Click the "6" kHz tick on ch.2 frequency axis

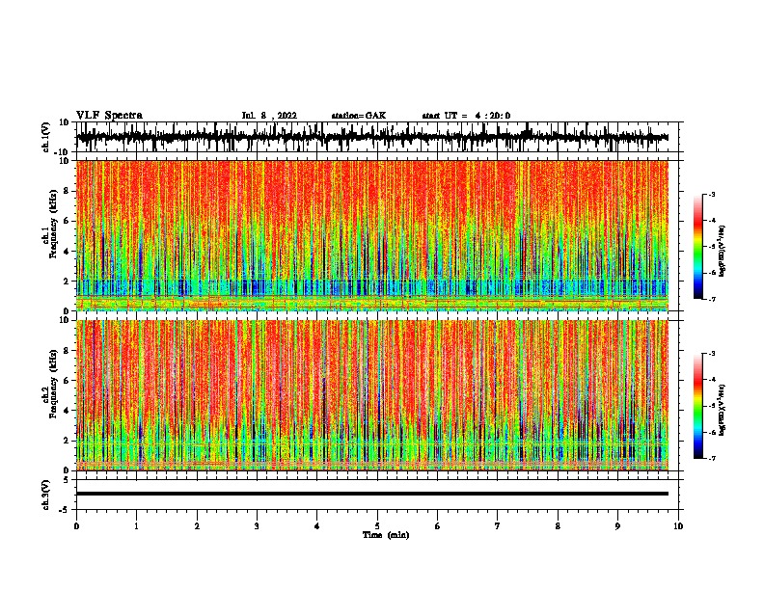[x=67, y=381]
